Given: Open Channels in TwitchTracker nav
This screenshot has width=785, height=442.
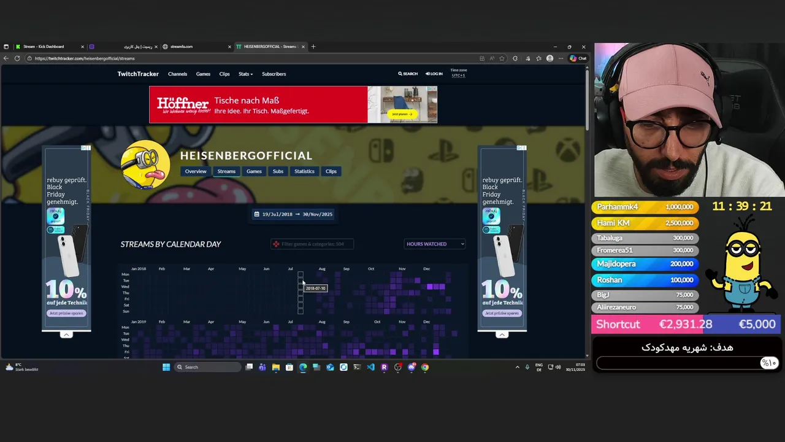Looking at the screenshot, I should pyautogui.click(x=177, y=74).
